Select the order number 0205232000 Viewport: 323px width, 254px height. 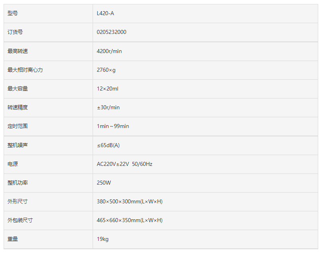[111, 32]
